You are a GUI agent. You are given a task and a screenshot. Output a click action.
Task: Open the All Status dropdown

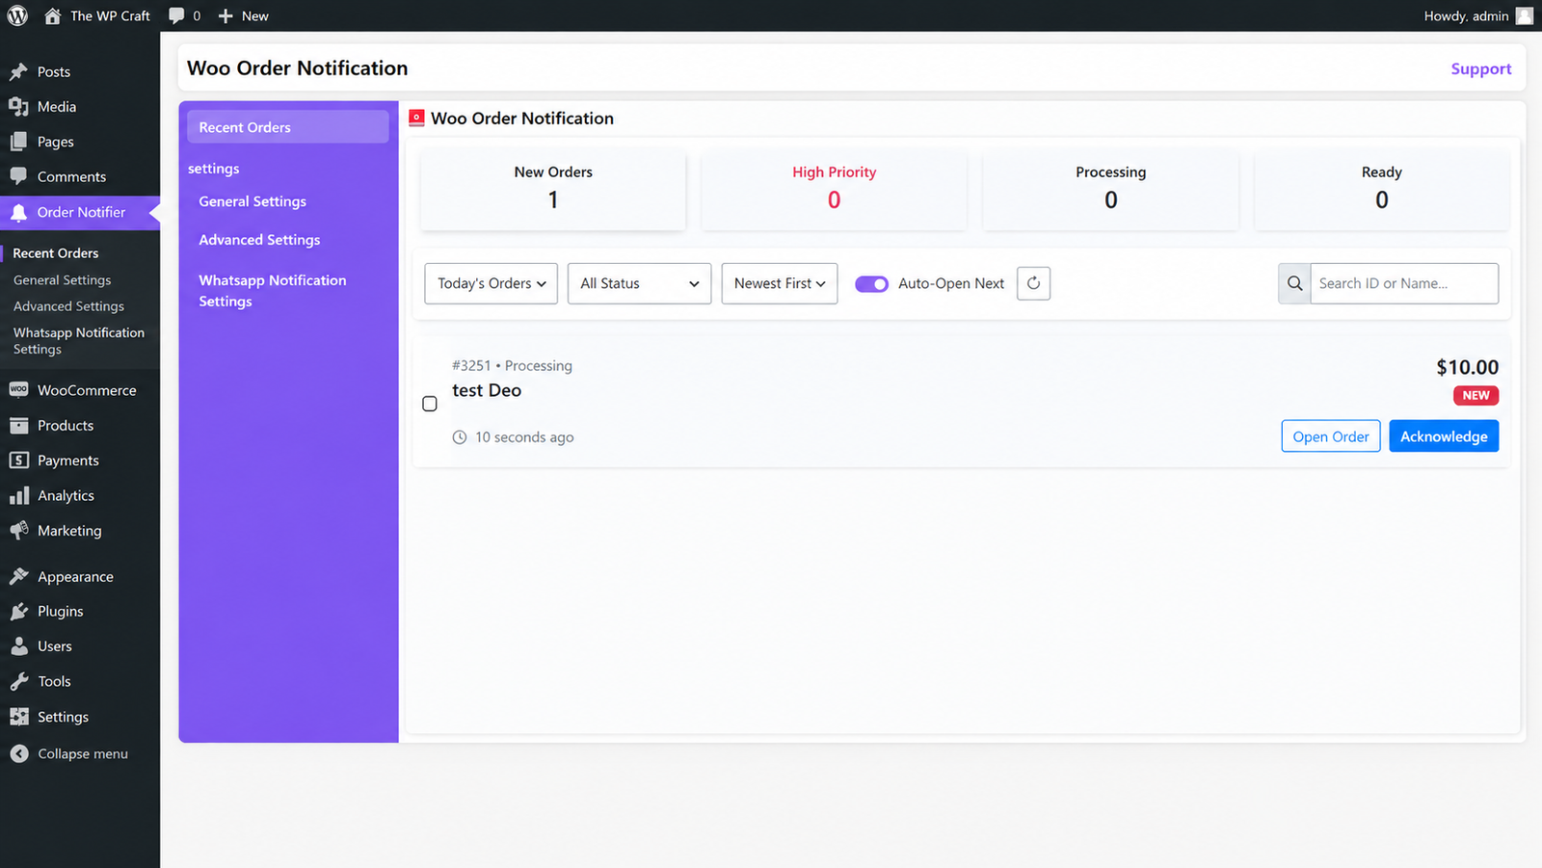(x=639, y=283)
